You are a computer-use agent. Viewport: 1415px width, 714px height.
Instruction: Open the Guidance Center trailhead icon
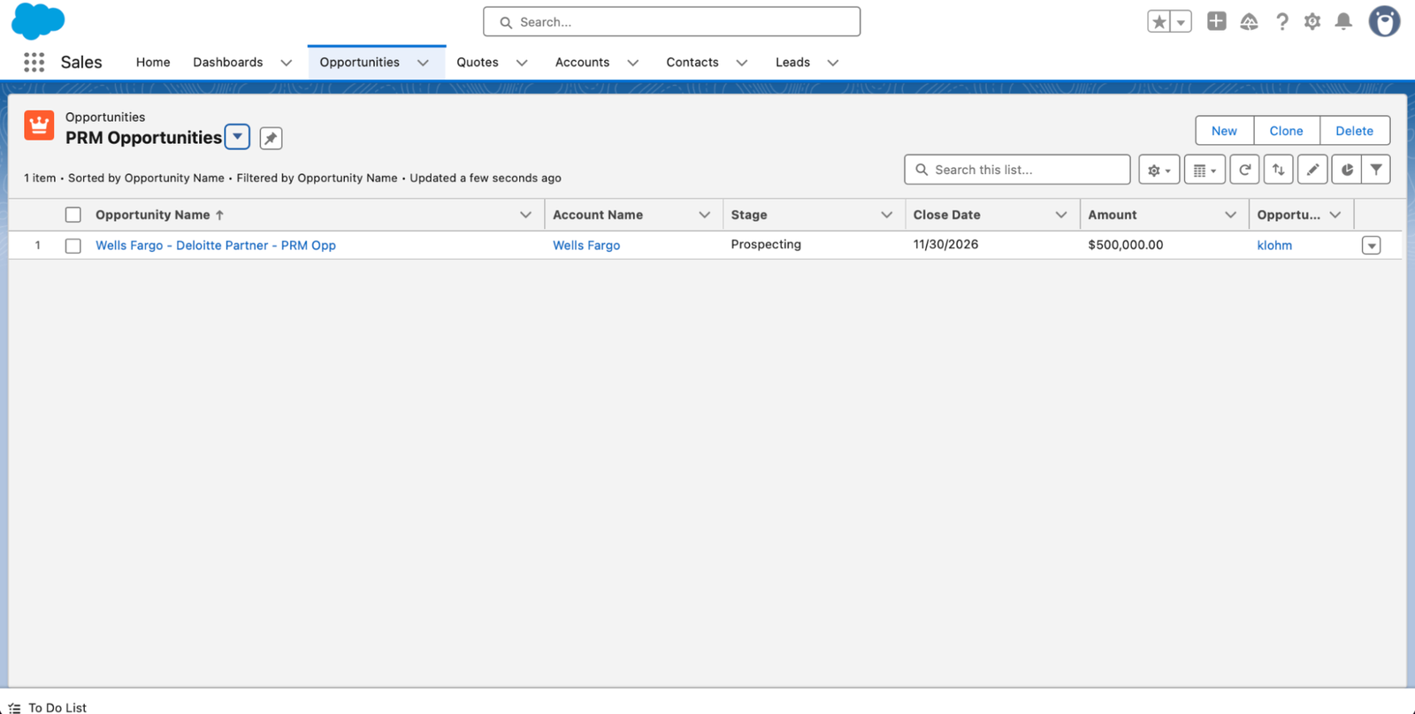click(1249, 22)
